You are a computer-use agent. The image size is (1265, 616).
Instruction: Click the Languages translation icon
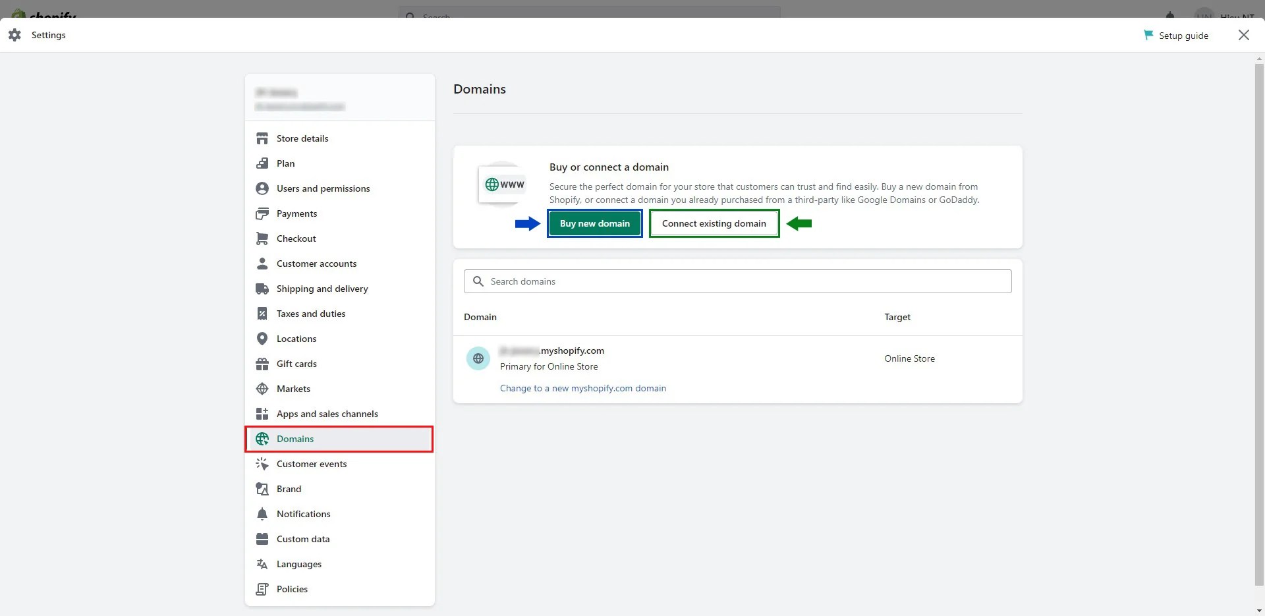263,563
